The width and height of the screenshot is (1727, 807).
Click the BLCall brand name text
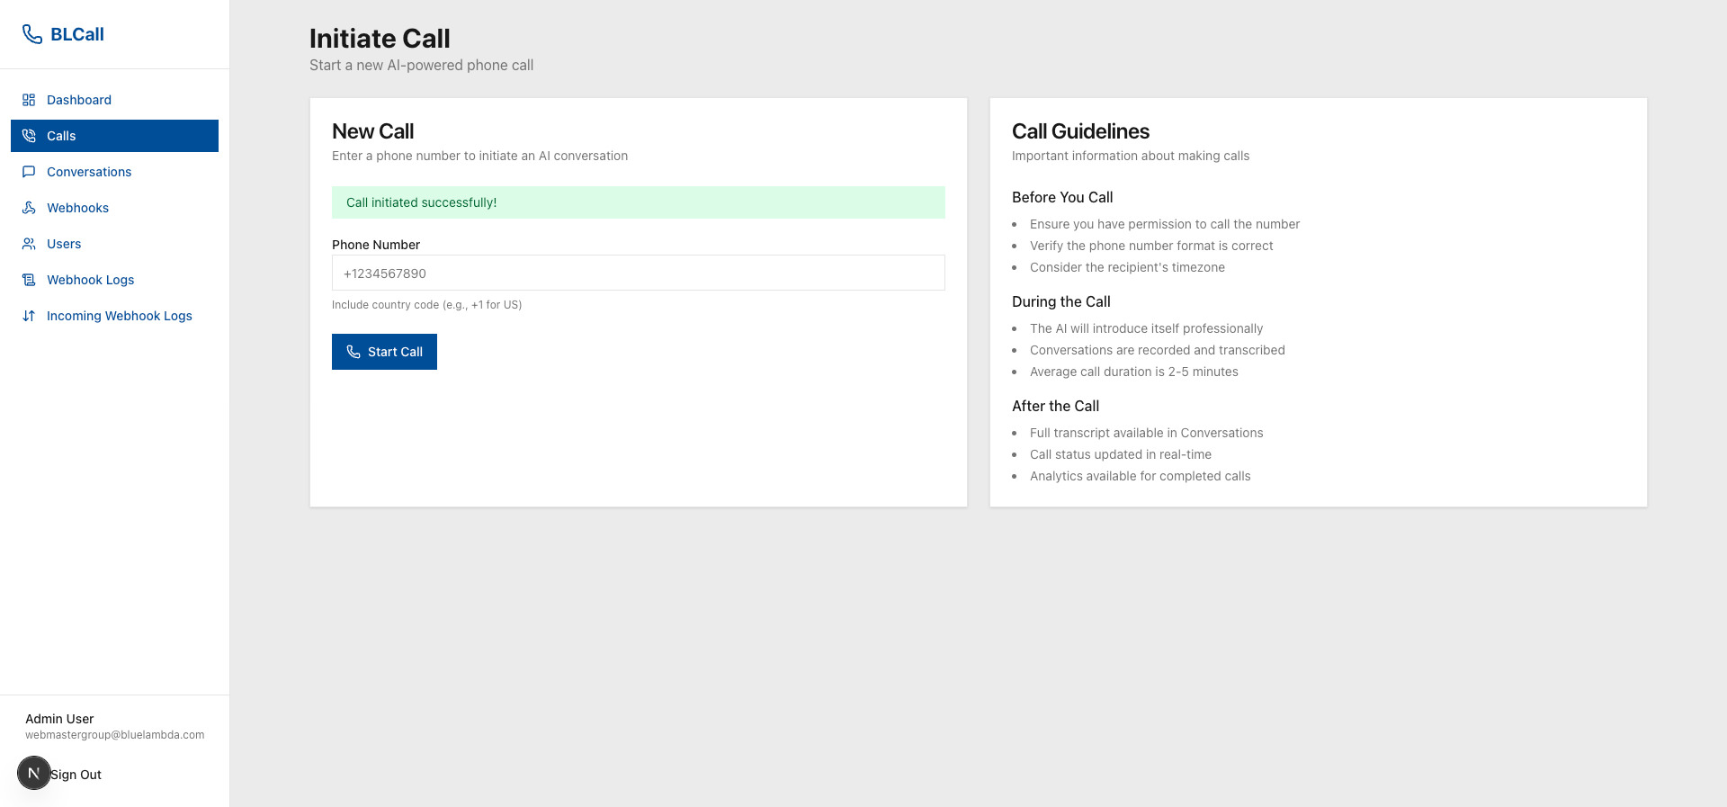click(77, 34)
